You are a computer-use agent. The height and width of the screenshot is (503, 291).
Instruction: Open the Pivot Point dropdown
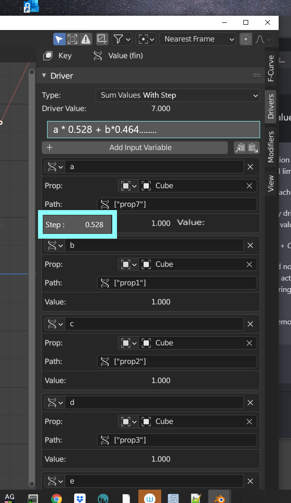coord(145,39)
